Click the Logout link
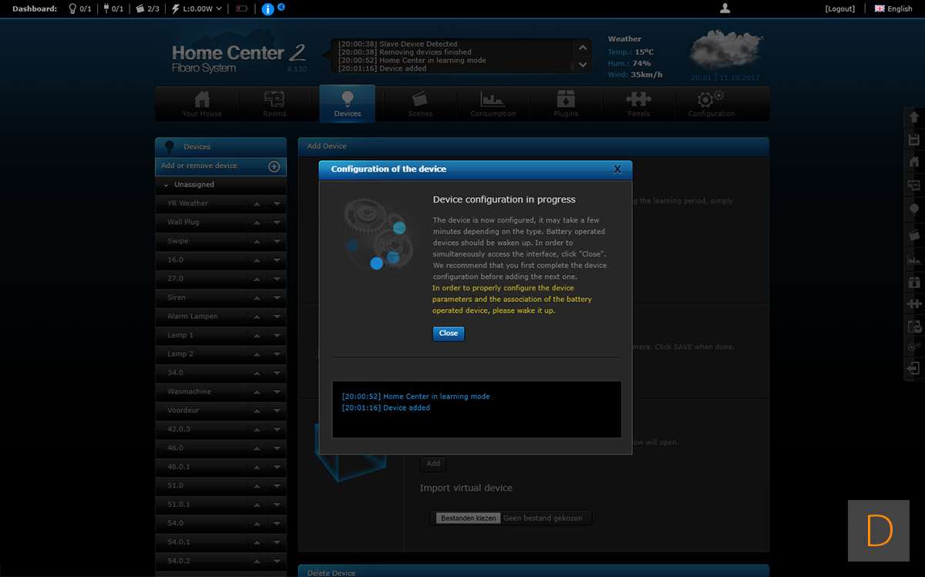 [x=839, y=9]
